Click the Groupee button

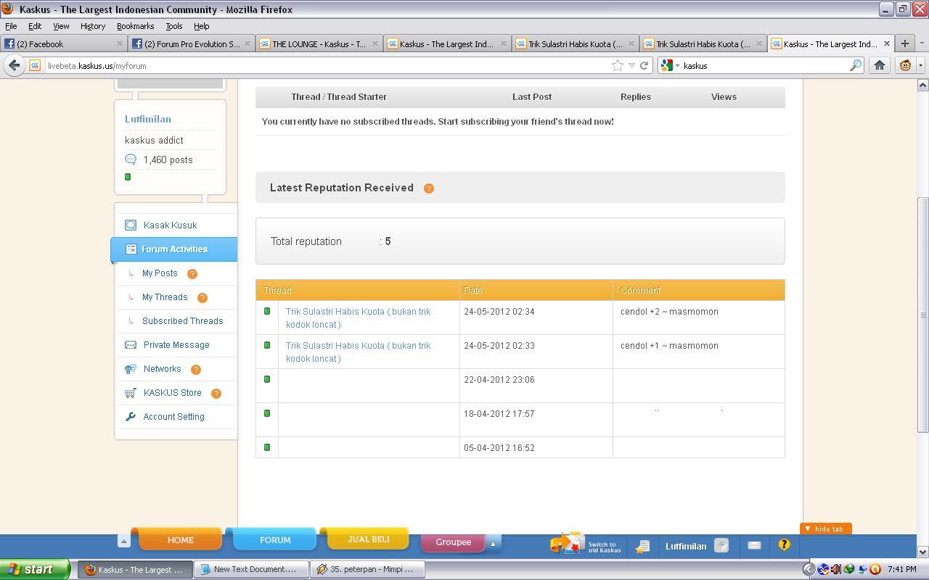click(x=453, y=542)
